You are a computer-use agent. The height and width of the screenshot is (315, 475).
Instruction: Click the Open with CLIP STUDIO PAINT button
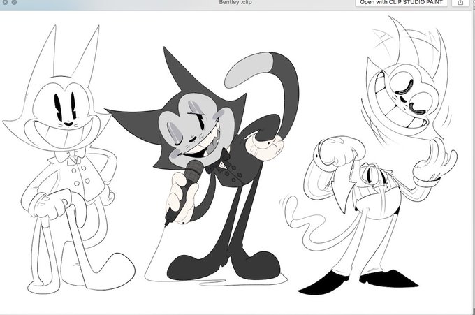point(402,2)
